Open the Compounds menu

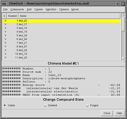[x=17, y=9]
